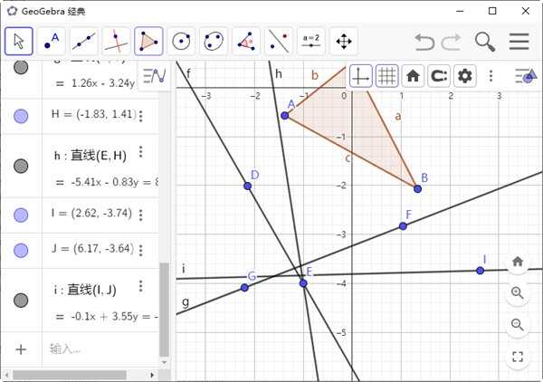Select the Angle measurement tool
Screen dimensions: 543x382
tap(246, 42)
